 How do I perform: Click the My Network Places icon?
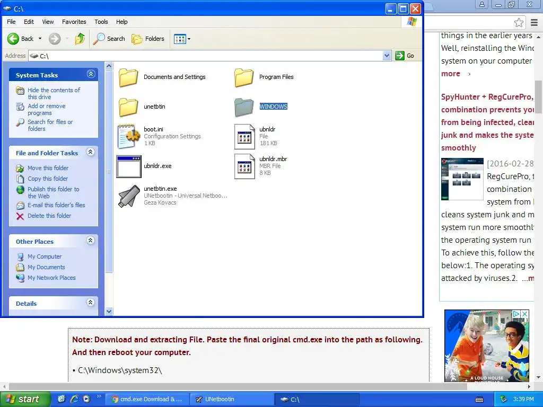tap(20, 278)
